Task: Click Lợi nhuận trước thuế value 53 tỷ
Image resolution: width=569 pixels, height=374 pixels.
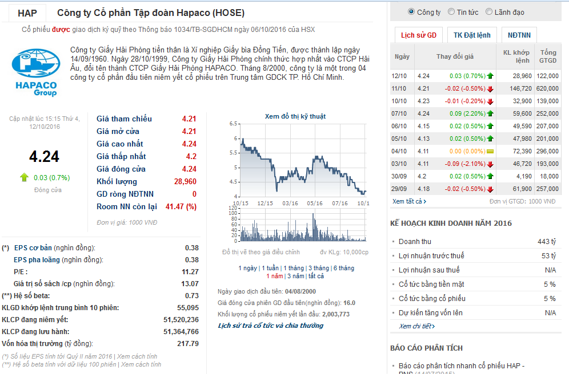Action: point(548,256)
